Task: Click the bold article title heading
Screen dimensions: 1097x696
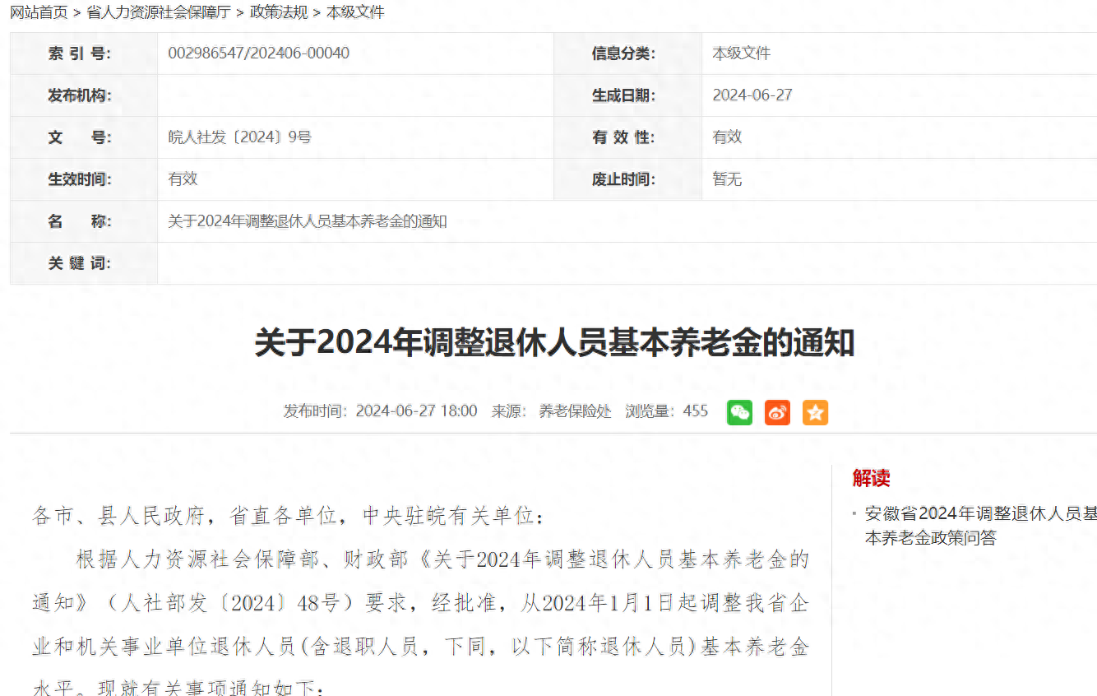Action: click(x=554, y=343)
